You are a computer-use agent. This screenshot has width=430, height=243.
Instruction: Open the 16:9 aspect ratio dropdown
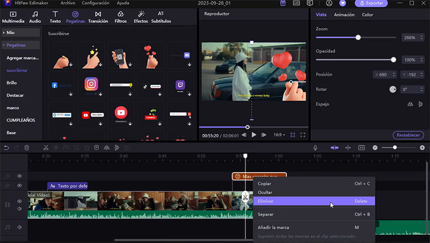[x=279, y=135]
